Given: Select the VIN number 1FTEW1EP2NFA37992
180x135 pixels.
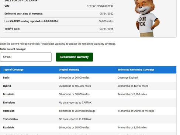Looking at the screenshot, I should pos(100,6).
